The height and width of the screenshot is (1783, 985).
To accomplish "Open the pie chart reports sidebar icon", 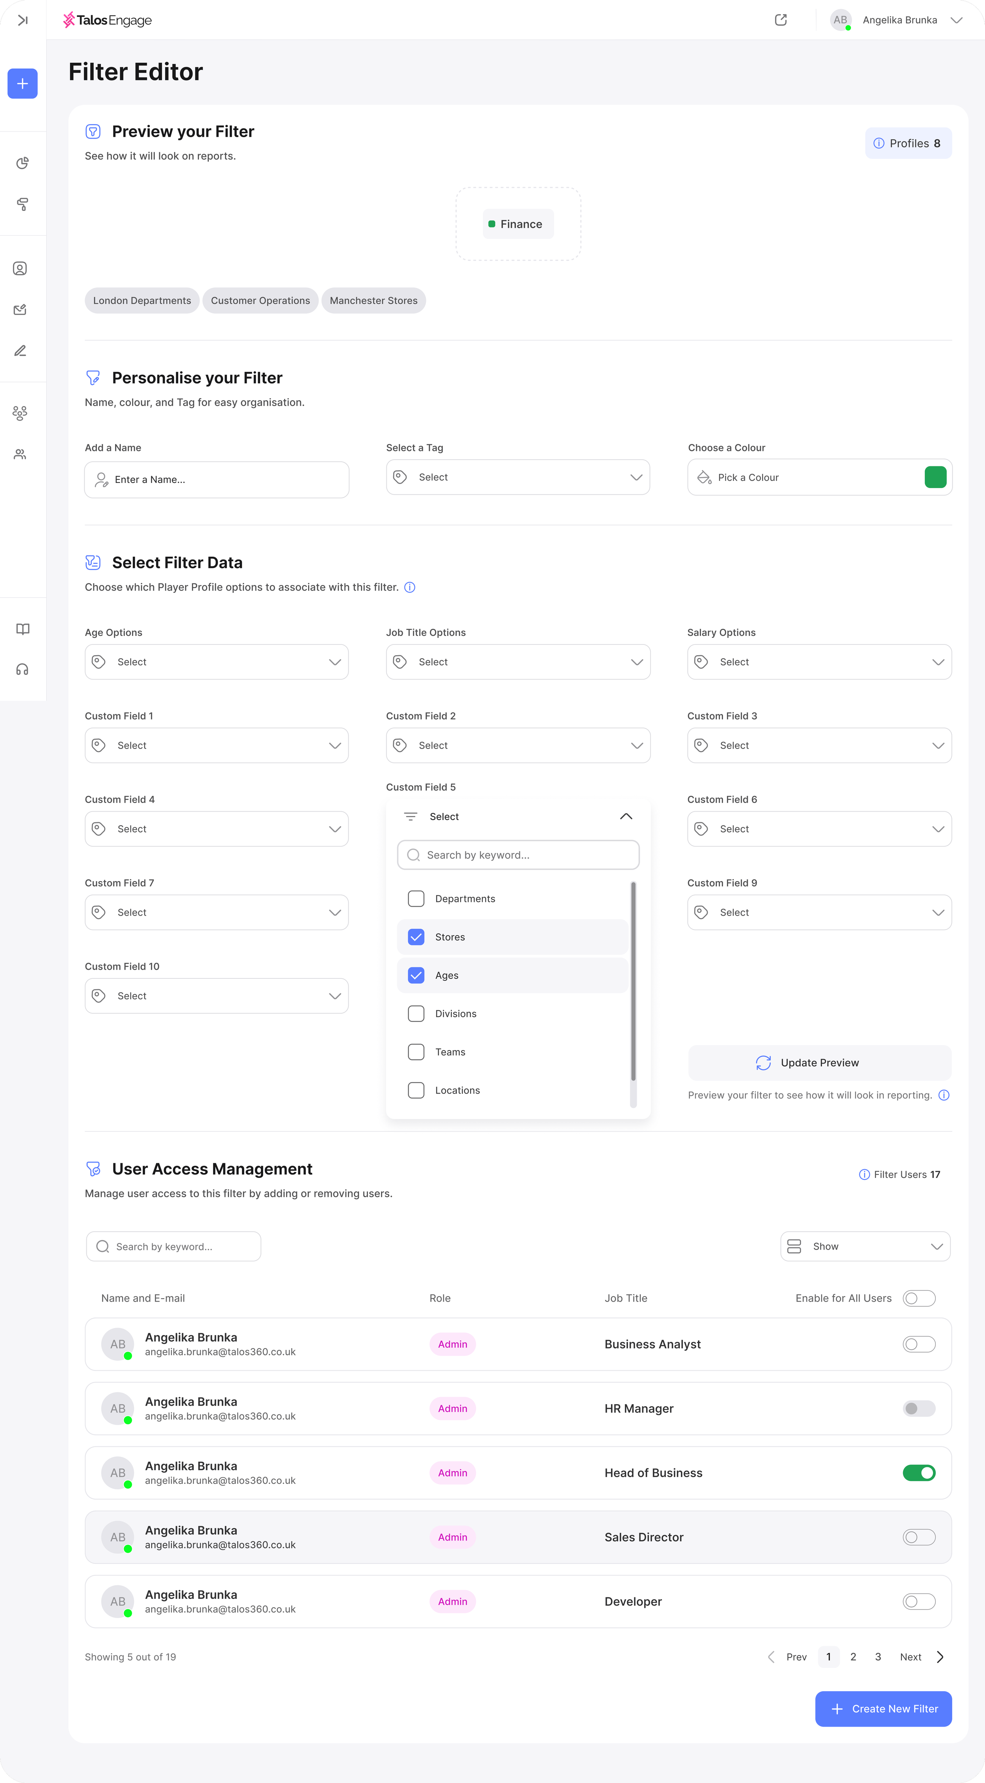I will [22, 163].
